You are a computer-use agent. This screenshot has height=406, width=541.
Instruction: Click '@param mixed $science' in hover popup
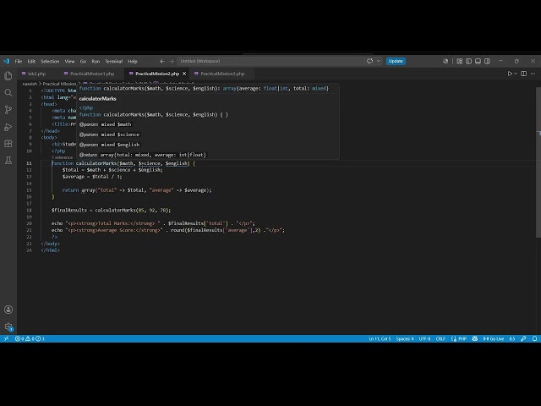pyautogui.click(x=109, y=134)
